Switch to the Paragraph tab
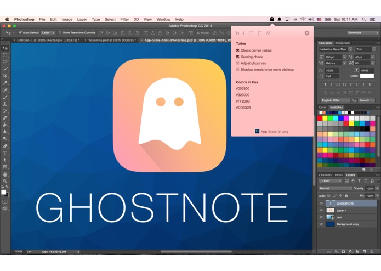This screenshot has height=271, width=381. pos(343,43)
